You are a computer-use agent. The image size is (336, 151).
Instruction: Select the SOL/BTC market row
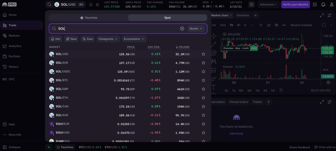click(128, 80)
